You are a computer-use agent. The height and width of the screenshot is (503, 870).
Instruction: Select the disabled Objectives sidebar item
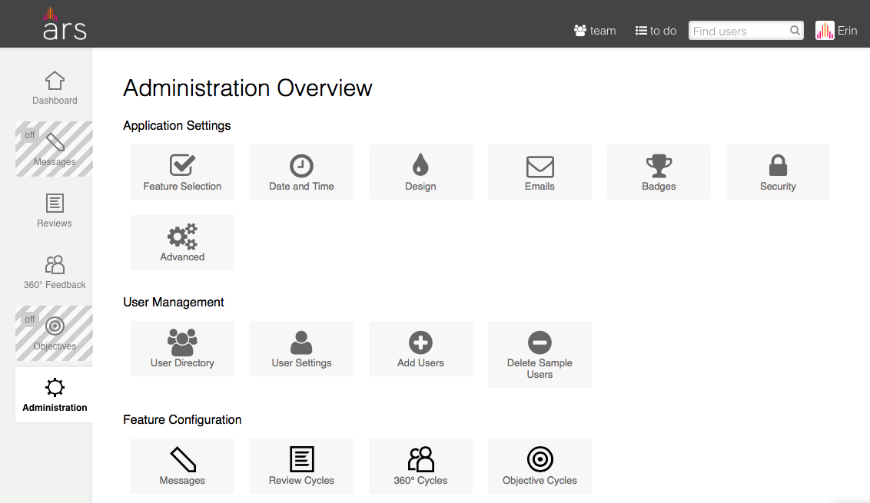[55, 333]
